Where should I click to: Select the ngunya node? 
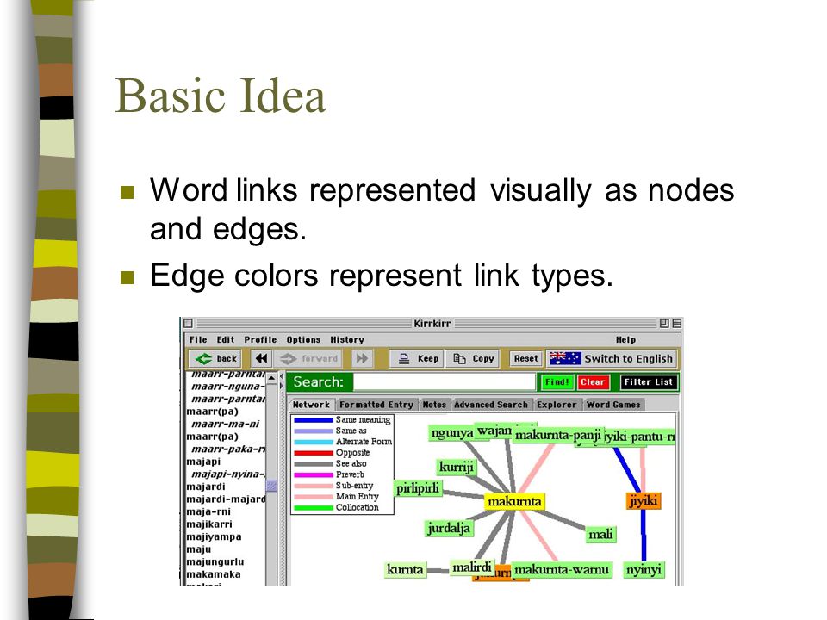[451, 433]
